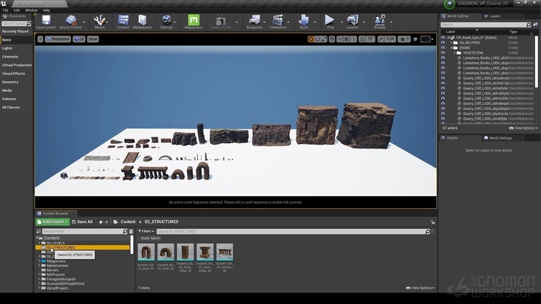Open the Help menu
Screen dimensions: 541x304
pyautogui.click(x=47, y=10)
